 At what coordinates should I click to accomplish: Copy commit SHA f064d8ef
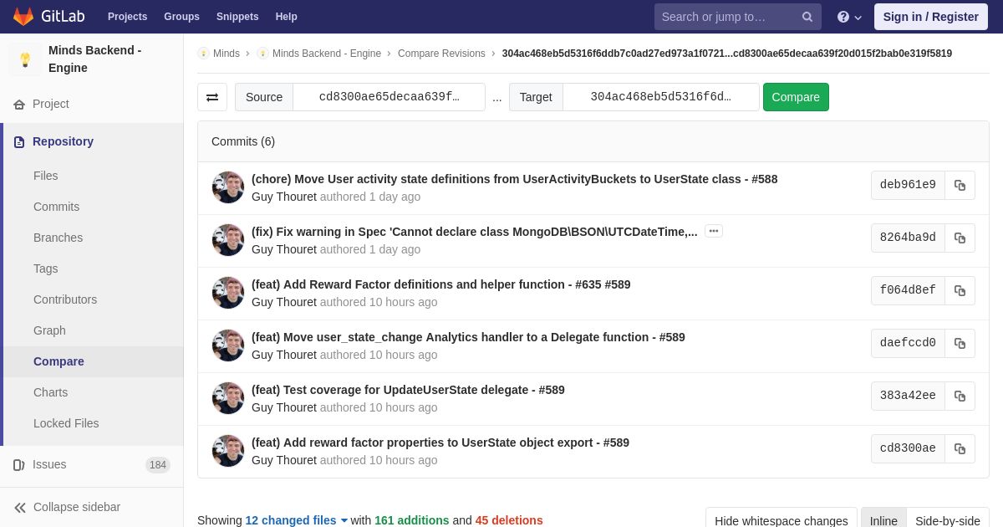coord(960,291)
